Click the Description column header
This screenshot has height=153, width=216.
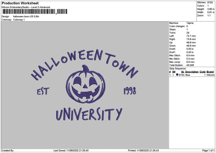[192, 72]
